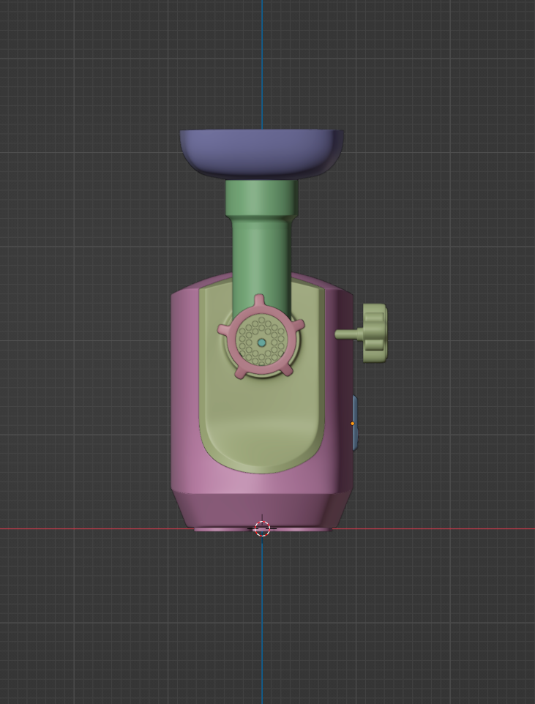Screen dimensions: 535x704
Task: Click the 3D cursor at world origin
Action: (261, 528)
